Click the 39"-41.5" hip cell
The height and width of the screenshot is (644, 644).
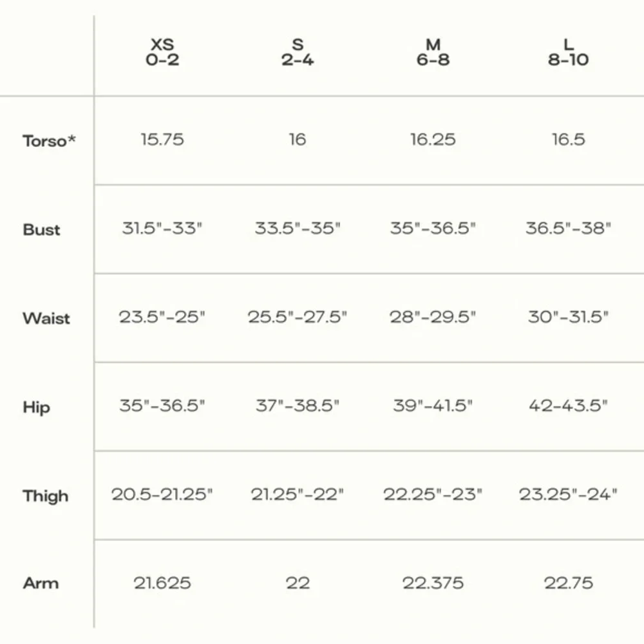[433, 406]
